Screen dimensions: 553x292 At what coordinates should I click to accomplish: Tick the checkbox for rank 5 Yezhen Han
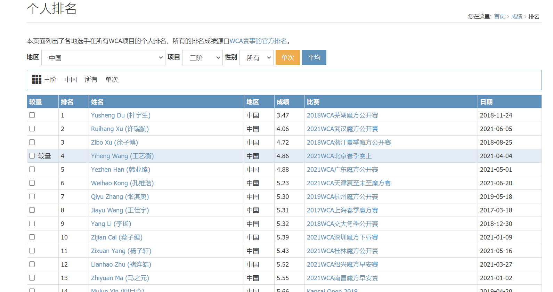32,169
